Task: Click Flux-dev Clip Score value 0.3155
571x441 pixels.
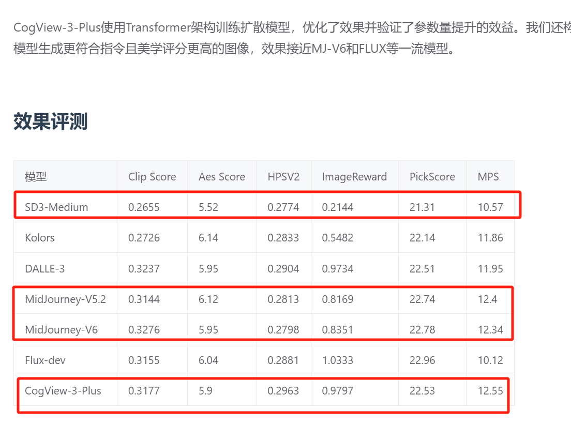Action: click(144, 360)
